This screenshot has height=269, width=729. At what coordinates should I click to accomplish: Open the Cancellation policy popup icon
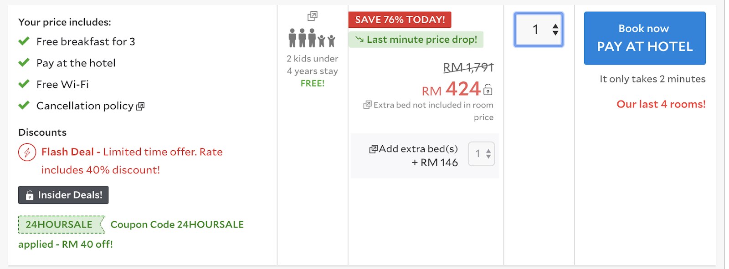pos(140,106)
